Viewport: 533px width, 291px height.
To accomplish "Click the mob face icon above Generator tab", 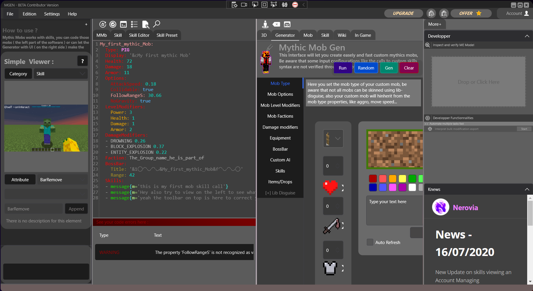I will point(287,24).
